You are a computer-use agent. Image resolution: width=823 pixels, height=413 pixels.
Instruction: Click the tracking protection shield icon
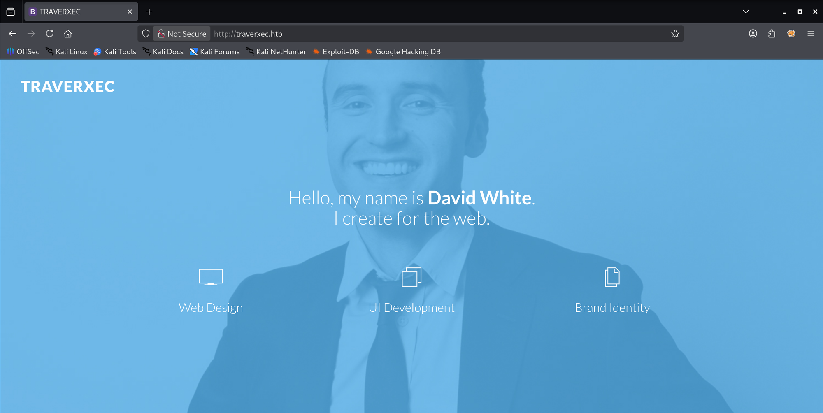(x=146, y=34)
